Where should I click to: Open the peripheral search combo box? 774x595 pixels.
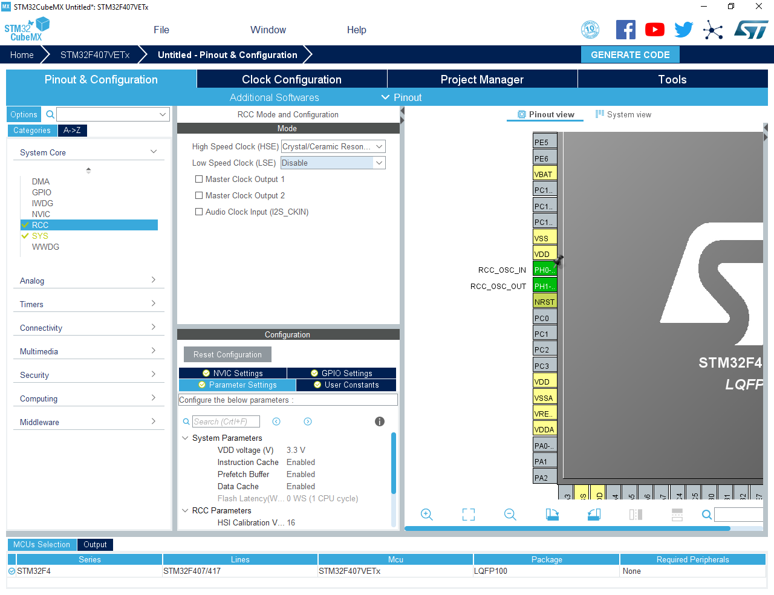pyautogui.click(x=113, y=114)
